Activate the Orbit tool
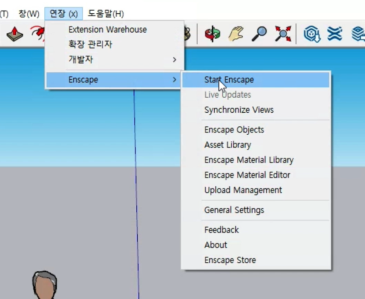365x299 pixels. pos(212,34)
